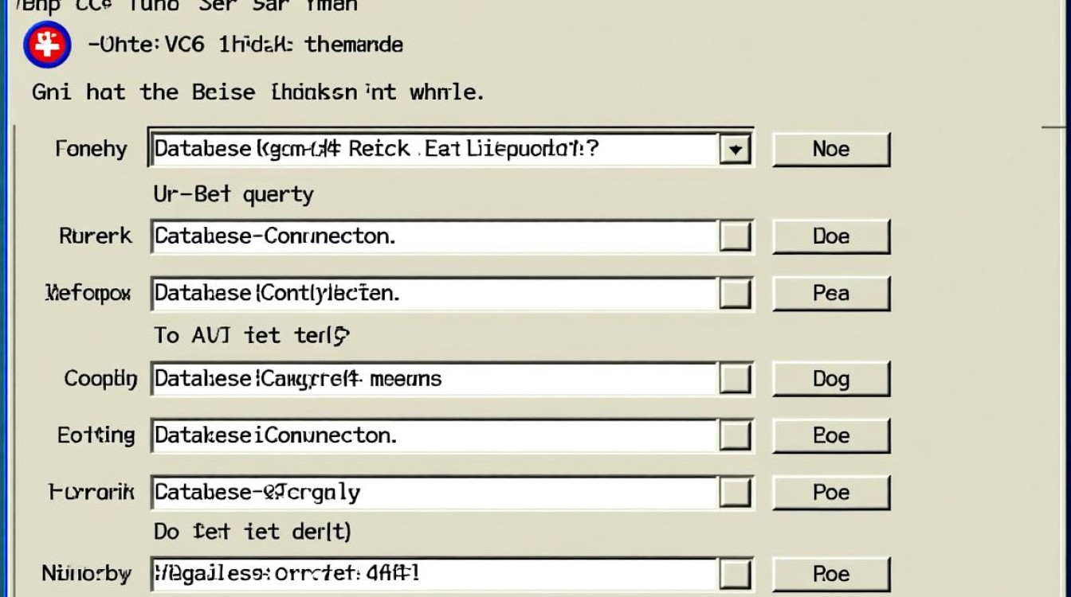The height and width of the screenshot is (597, 1071).
Task: Expand the Fonehy dropdown arrow
Action: [735, 149]
